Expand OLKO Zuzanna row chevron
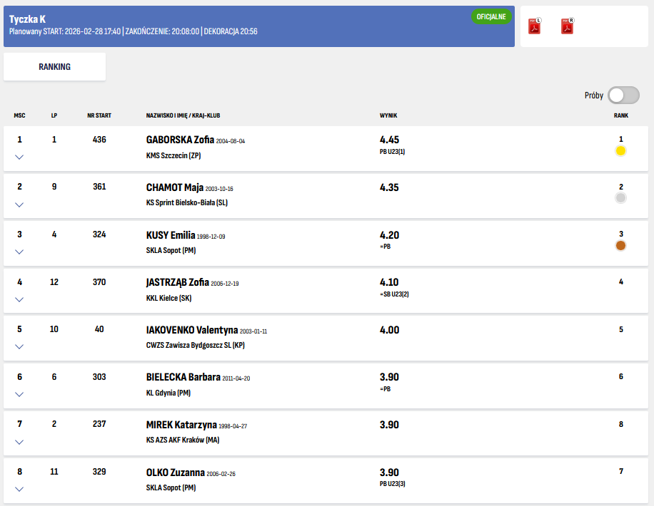This screenshot has width=654, height=506. click(19, 489)
